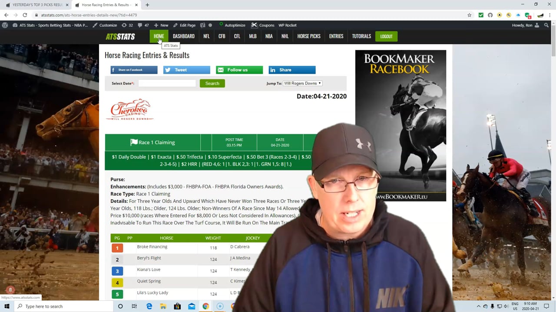Click the green Logout button
Image resolution: width=556 pixels, height=312 pixels.
(x=386, y=36)
